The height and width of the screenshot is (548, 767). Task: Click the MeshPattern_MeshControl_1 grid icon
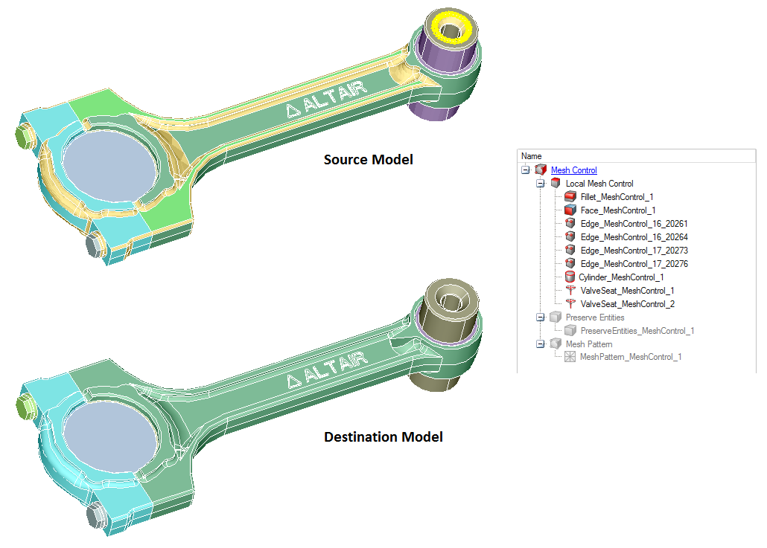point(570,357)
